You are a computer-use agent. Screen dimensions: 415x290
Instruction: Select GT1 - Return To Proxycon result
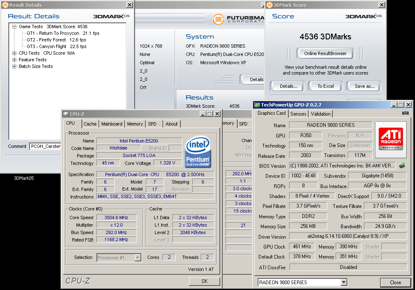[63, 33]
